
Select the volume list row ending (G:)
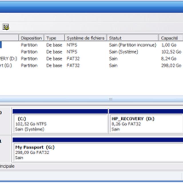pos(91,65)
